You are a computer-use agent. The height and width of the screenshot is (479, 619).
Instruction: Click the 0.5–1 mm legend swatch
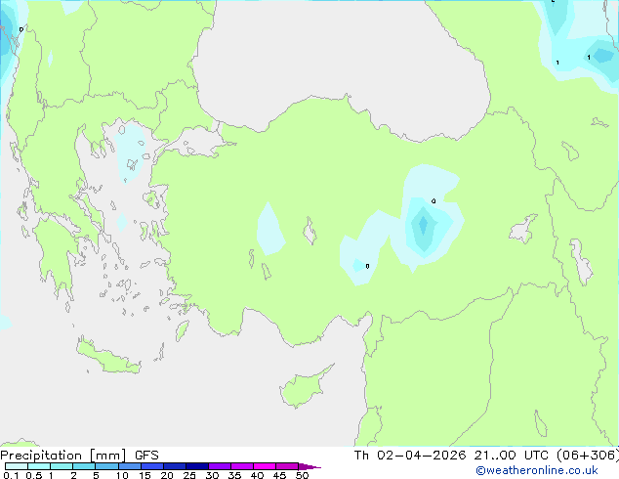pos(39,466)
